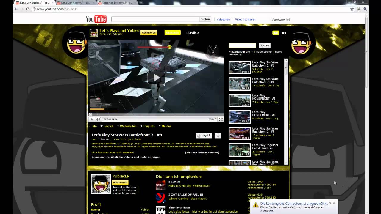The height and width of the screenshot is (214, 381).
Task: Switch to player view icon
Action: tap(276, 33)
